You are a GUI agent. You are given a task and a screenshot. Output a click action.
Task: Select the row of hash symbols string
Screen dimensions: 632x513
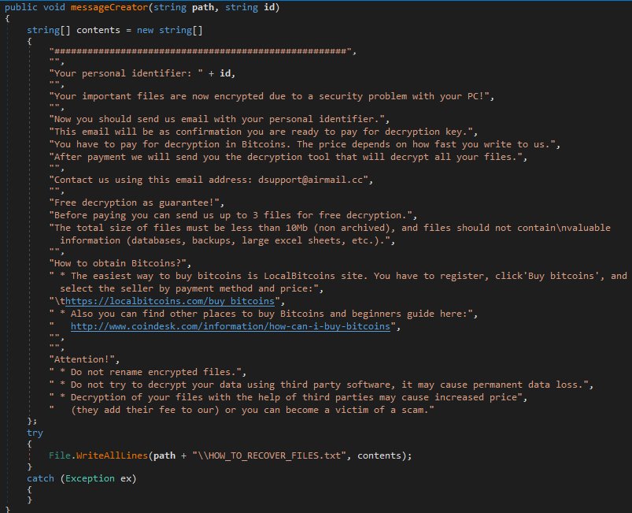click(202, 52)
